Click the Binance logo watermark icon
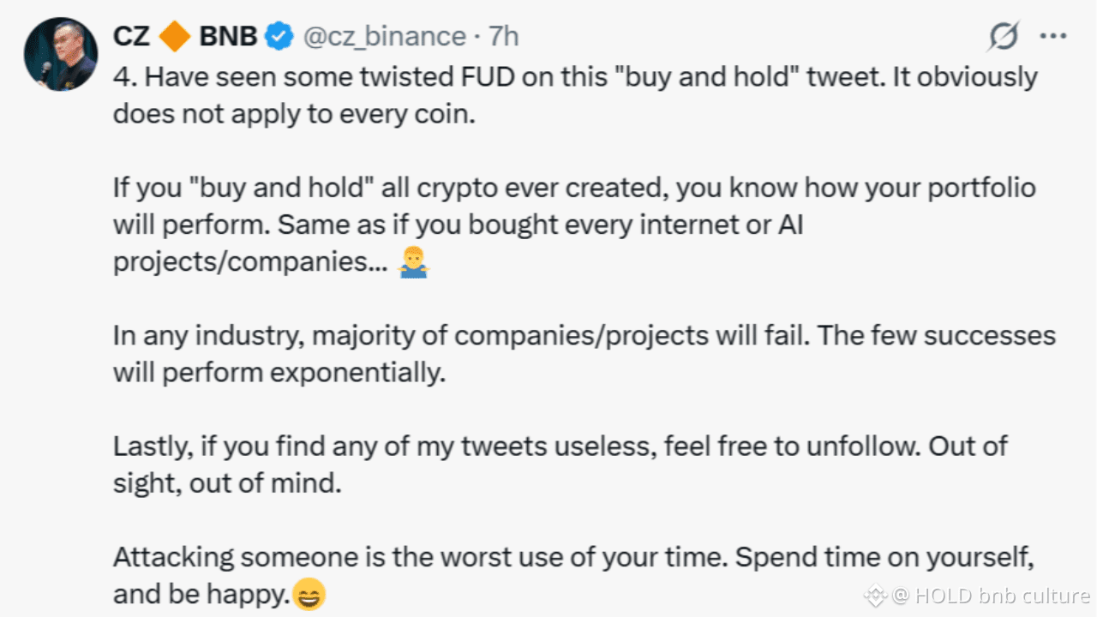Screen dimensions: 1097x617 coord(876,595)
